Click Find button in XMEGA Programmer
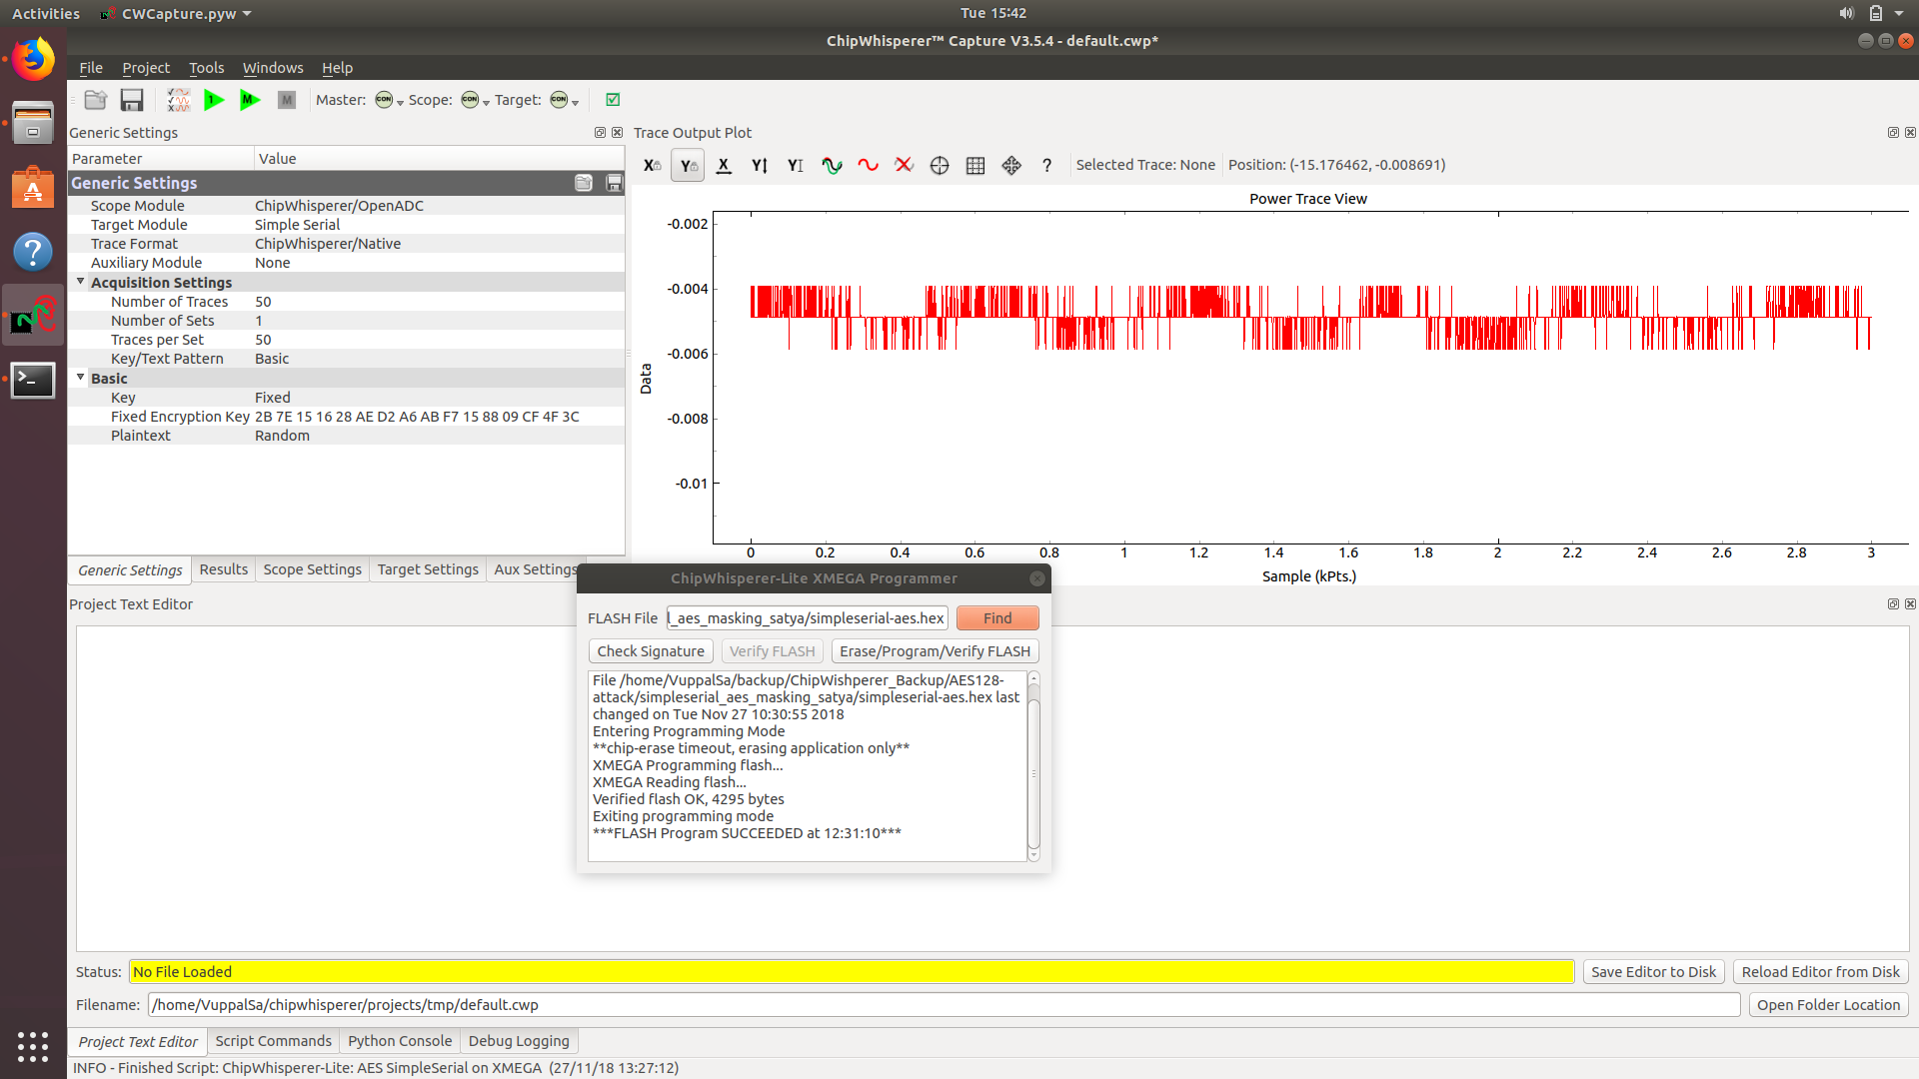 [x=997, y=618]
